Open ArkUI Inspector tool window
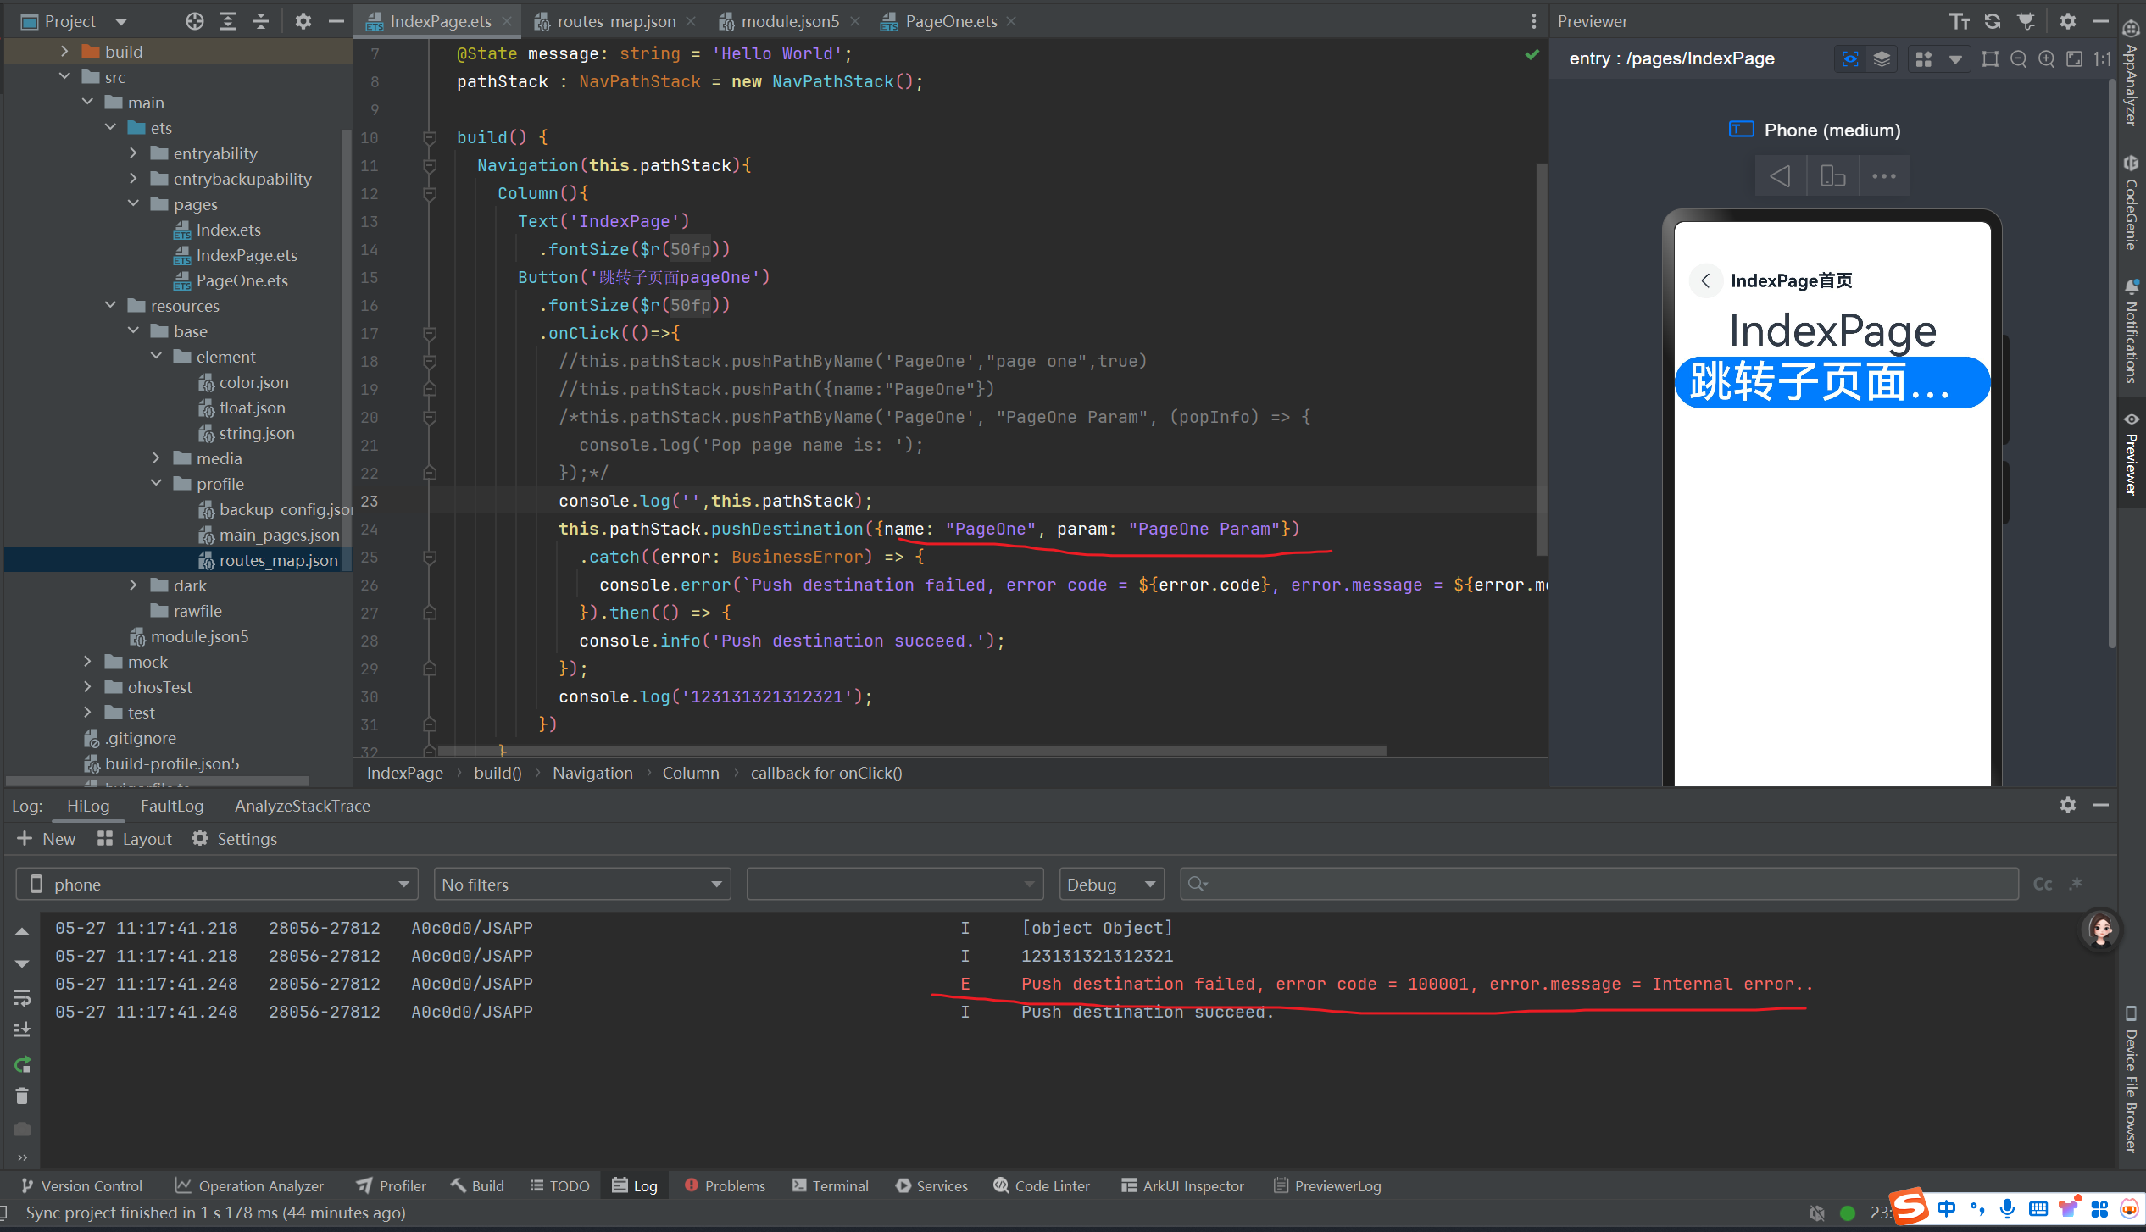Viewport: 2146px width, 1232px height. click(1182, 1186)
